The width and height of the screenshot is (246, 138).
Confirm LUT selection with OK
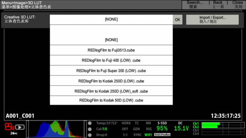pyautogui.click(x=178, y=20)
